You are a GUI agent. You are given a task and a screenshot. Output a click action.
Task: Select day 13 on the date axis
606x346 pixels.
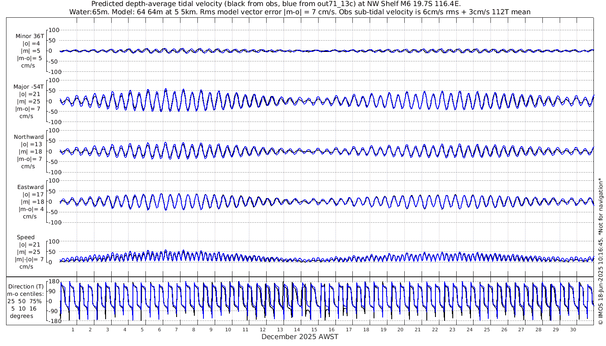pyautogui.click(x=280, y=330)
